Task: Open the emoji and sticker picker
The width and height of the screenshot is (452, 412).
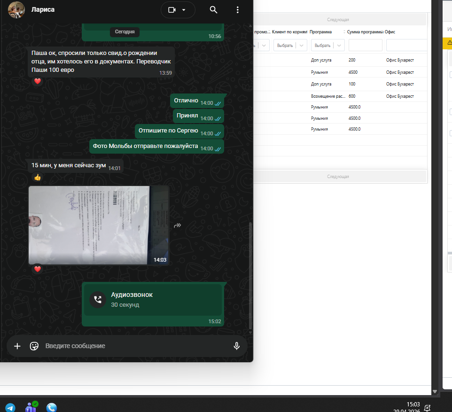Action: pos(34,346)
